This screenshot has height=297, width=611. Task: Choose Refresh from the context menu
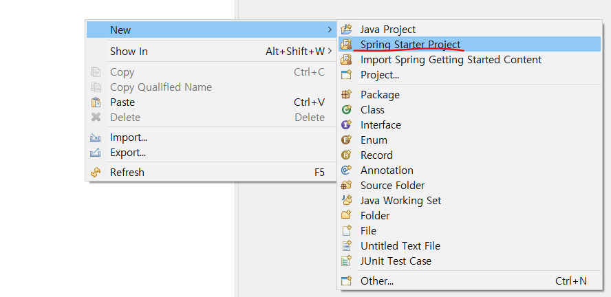[211, 172]
